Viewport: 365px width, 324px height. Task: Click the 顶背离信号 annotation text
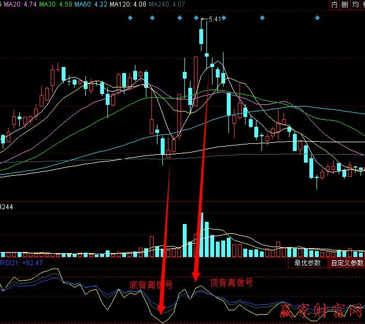coord(232,283)
